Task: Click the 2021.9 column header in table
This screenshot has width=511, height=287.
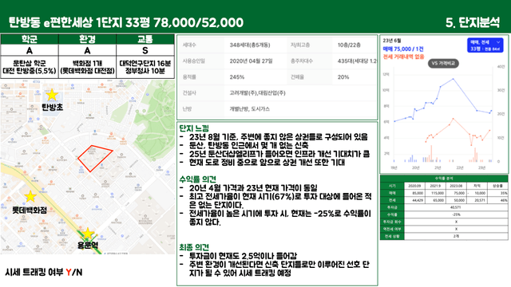Action: 435,186
